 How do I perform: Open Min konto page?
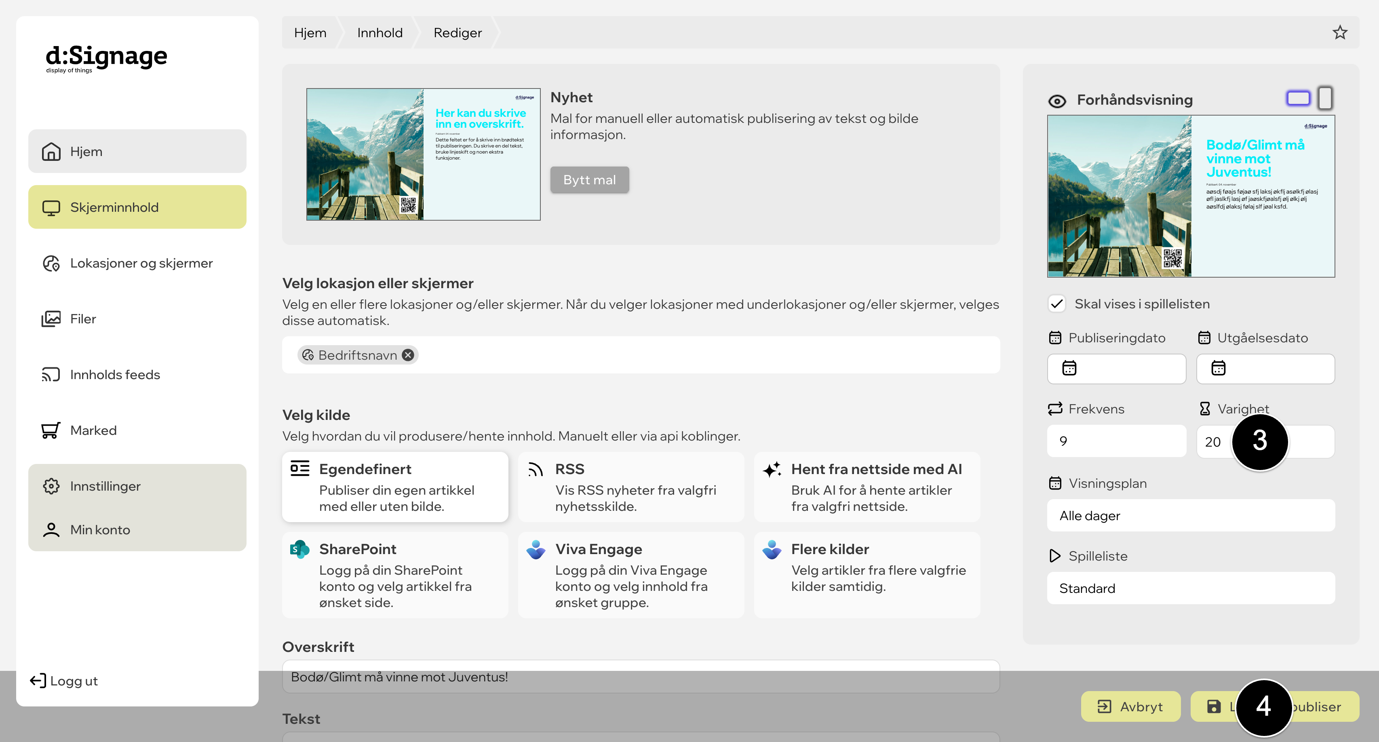pyautogui.click(x=137, y=529)
